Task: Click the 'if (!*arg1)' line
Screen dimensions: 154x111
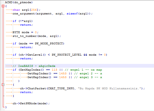Action: (x=23, y=21)
